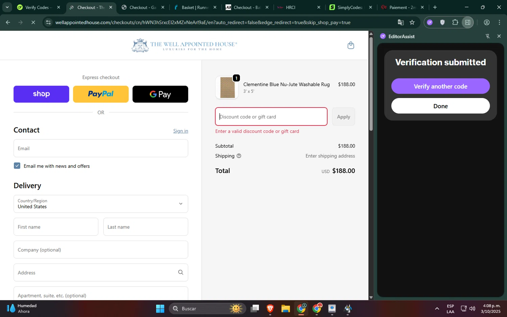Viewport: 507px width, 317px height.
Task: Open Task View in taskbar
Action: (x=255, y=309)
